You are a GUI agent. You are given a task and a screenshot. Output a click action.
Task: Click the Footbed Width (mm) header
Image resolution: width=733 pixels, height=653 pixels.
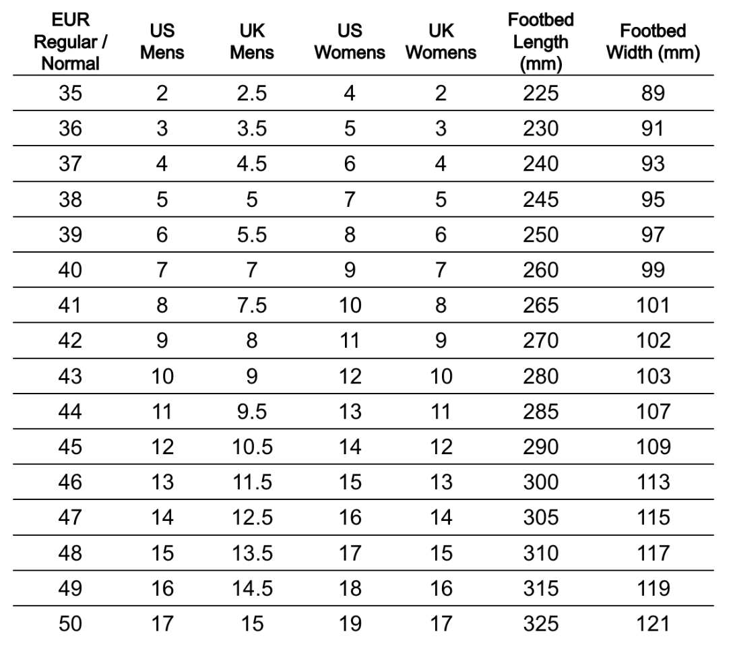click(653, 42)
